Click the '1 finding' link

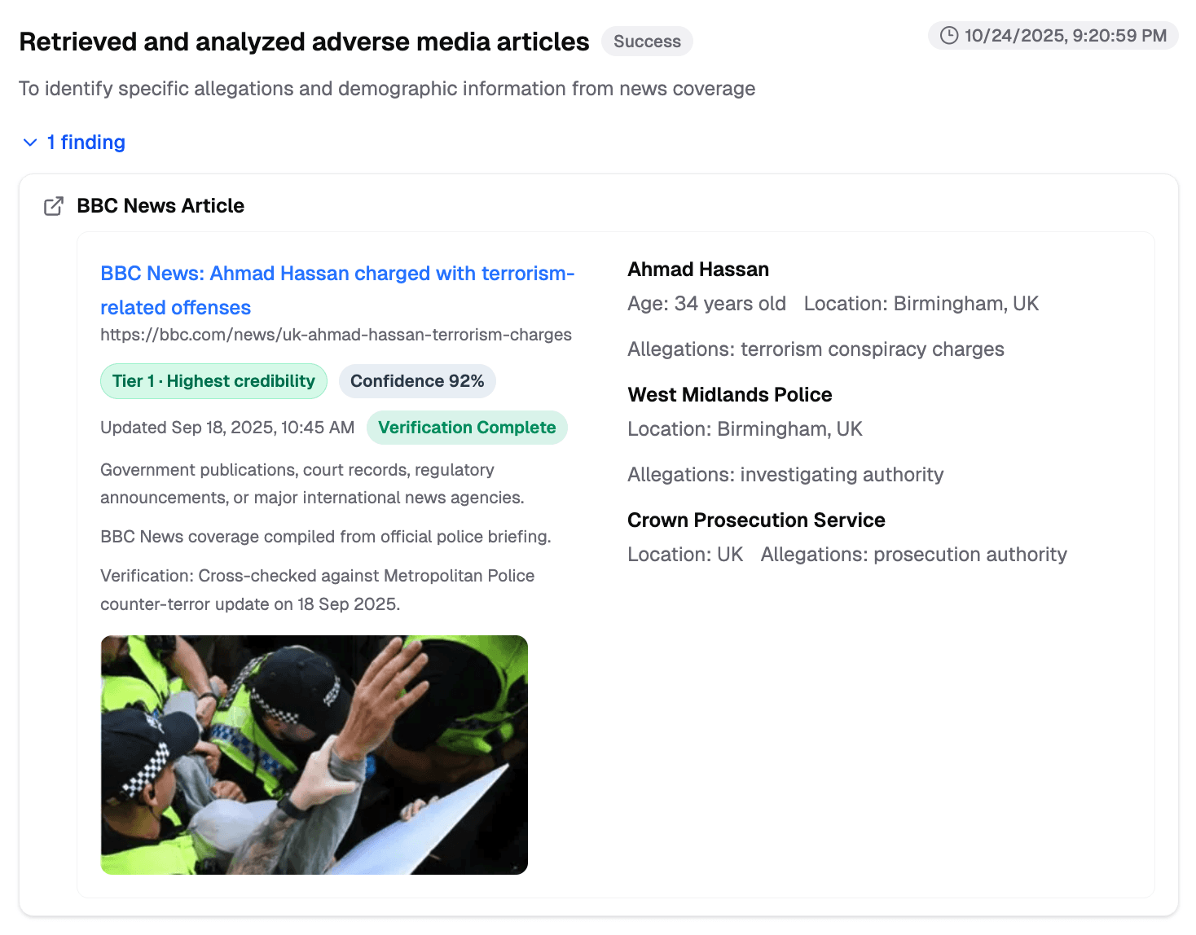pyautogui.click(x=86, y=143)
